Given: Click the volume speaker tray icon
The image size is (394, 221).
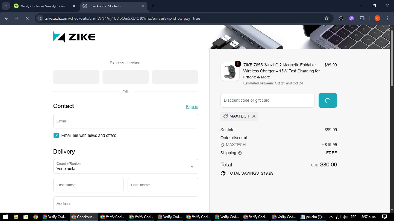Looking at the screenshot, I should 345,217.
